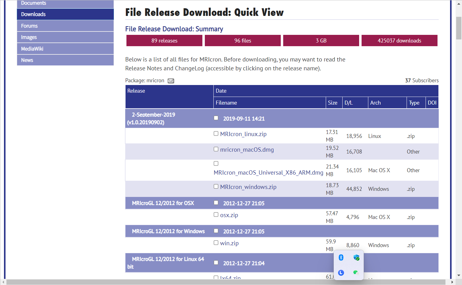Click the envelope subscribe icon beside Package mricron

(x=171, y=81)
